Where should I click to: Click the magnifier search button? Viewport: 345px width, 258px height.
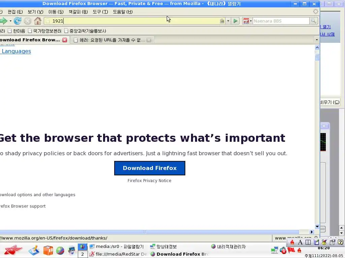pyautogui.click(x=313, y=21)
